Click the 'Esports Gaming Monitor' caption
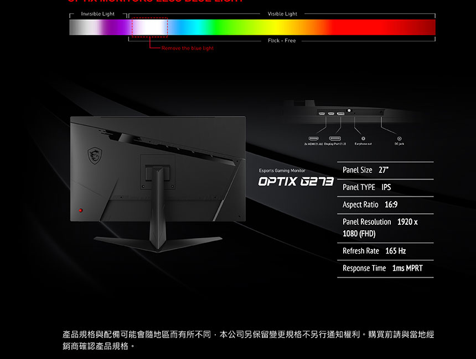Viewport: 476px width, 359px height. coord(282,171)
